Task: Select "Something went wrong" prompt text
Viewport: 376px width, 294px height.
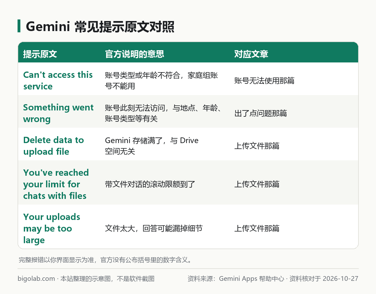Action: [58, 113]
